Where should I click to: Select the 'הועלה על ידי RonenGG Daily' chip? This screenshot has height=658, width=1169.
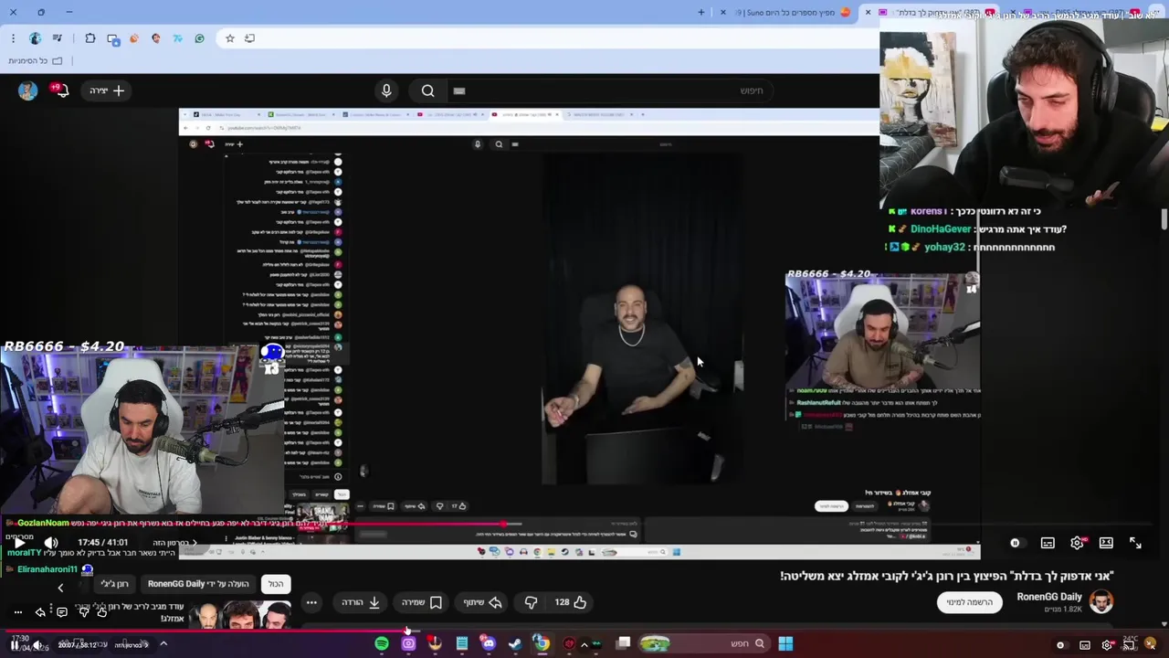(198, 584)
